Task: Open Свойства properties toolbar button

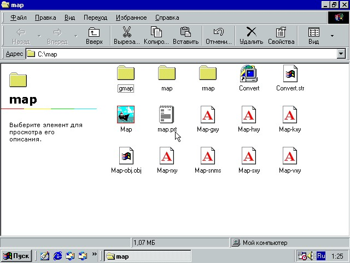Action: tap(281, 36)
